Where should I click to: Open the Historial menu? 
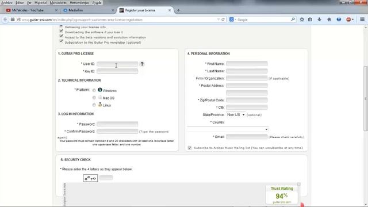[x=41, y=3]
